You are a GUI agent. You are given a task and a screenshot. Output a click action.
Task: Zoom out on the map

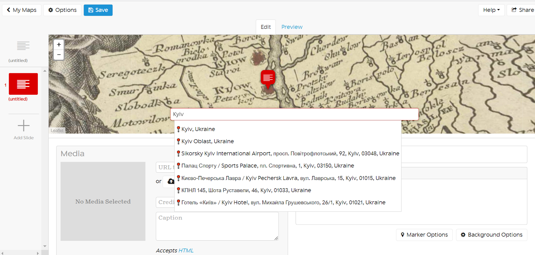(59, 55)
